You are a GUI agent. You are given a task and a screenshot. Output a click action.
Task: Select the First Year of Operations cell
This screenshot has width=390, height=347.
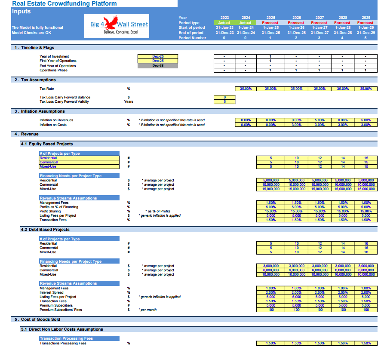pyautogui.click(x=158, y=61)
